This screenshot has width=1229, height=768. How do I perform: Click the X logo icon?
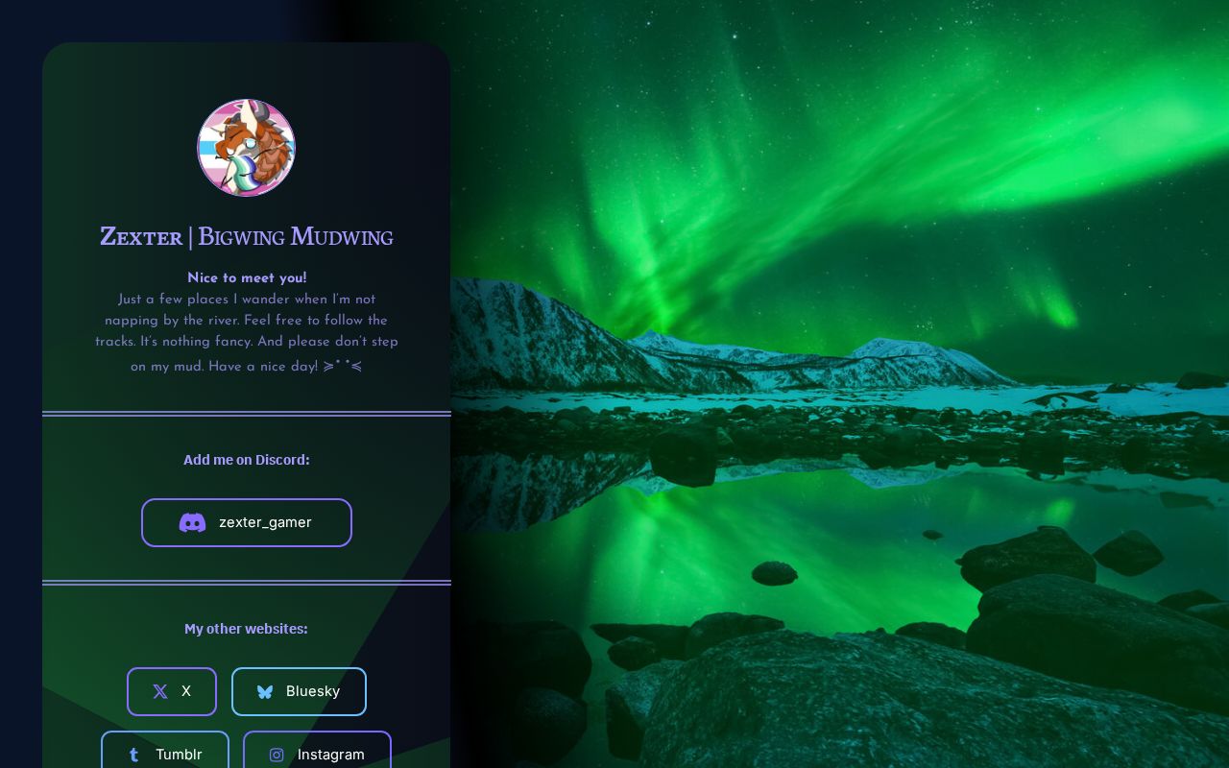pyautogui.click(x=160, y=691)
